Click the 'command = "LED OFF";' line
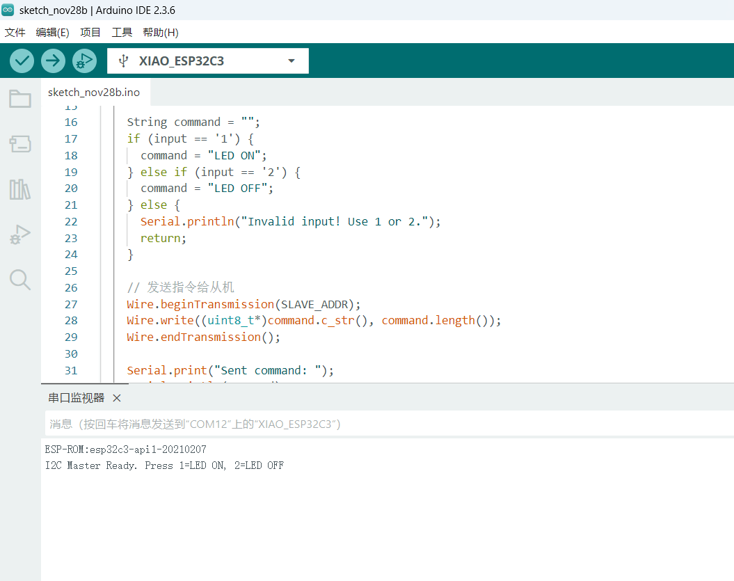This screenshot has width=734, height=581. pos(207,188)
